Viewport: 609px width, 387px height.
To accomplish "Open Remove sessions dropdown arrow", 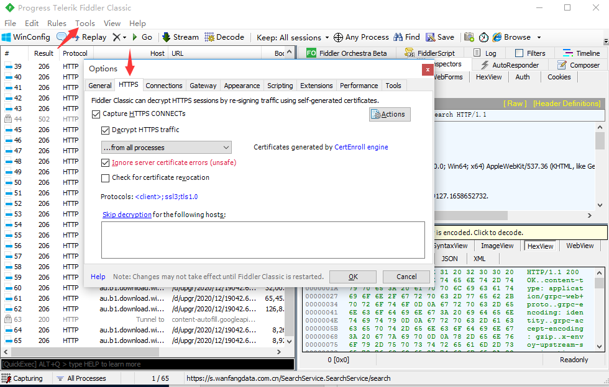I will (x=125, y=38).
